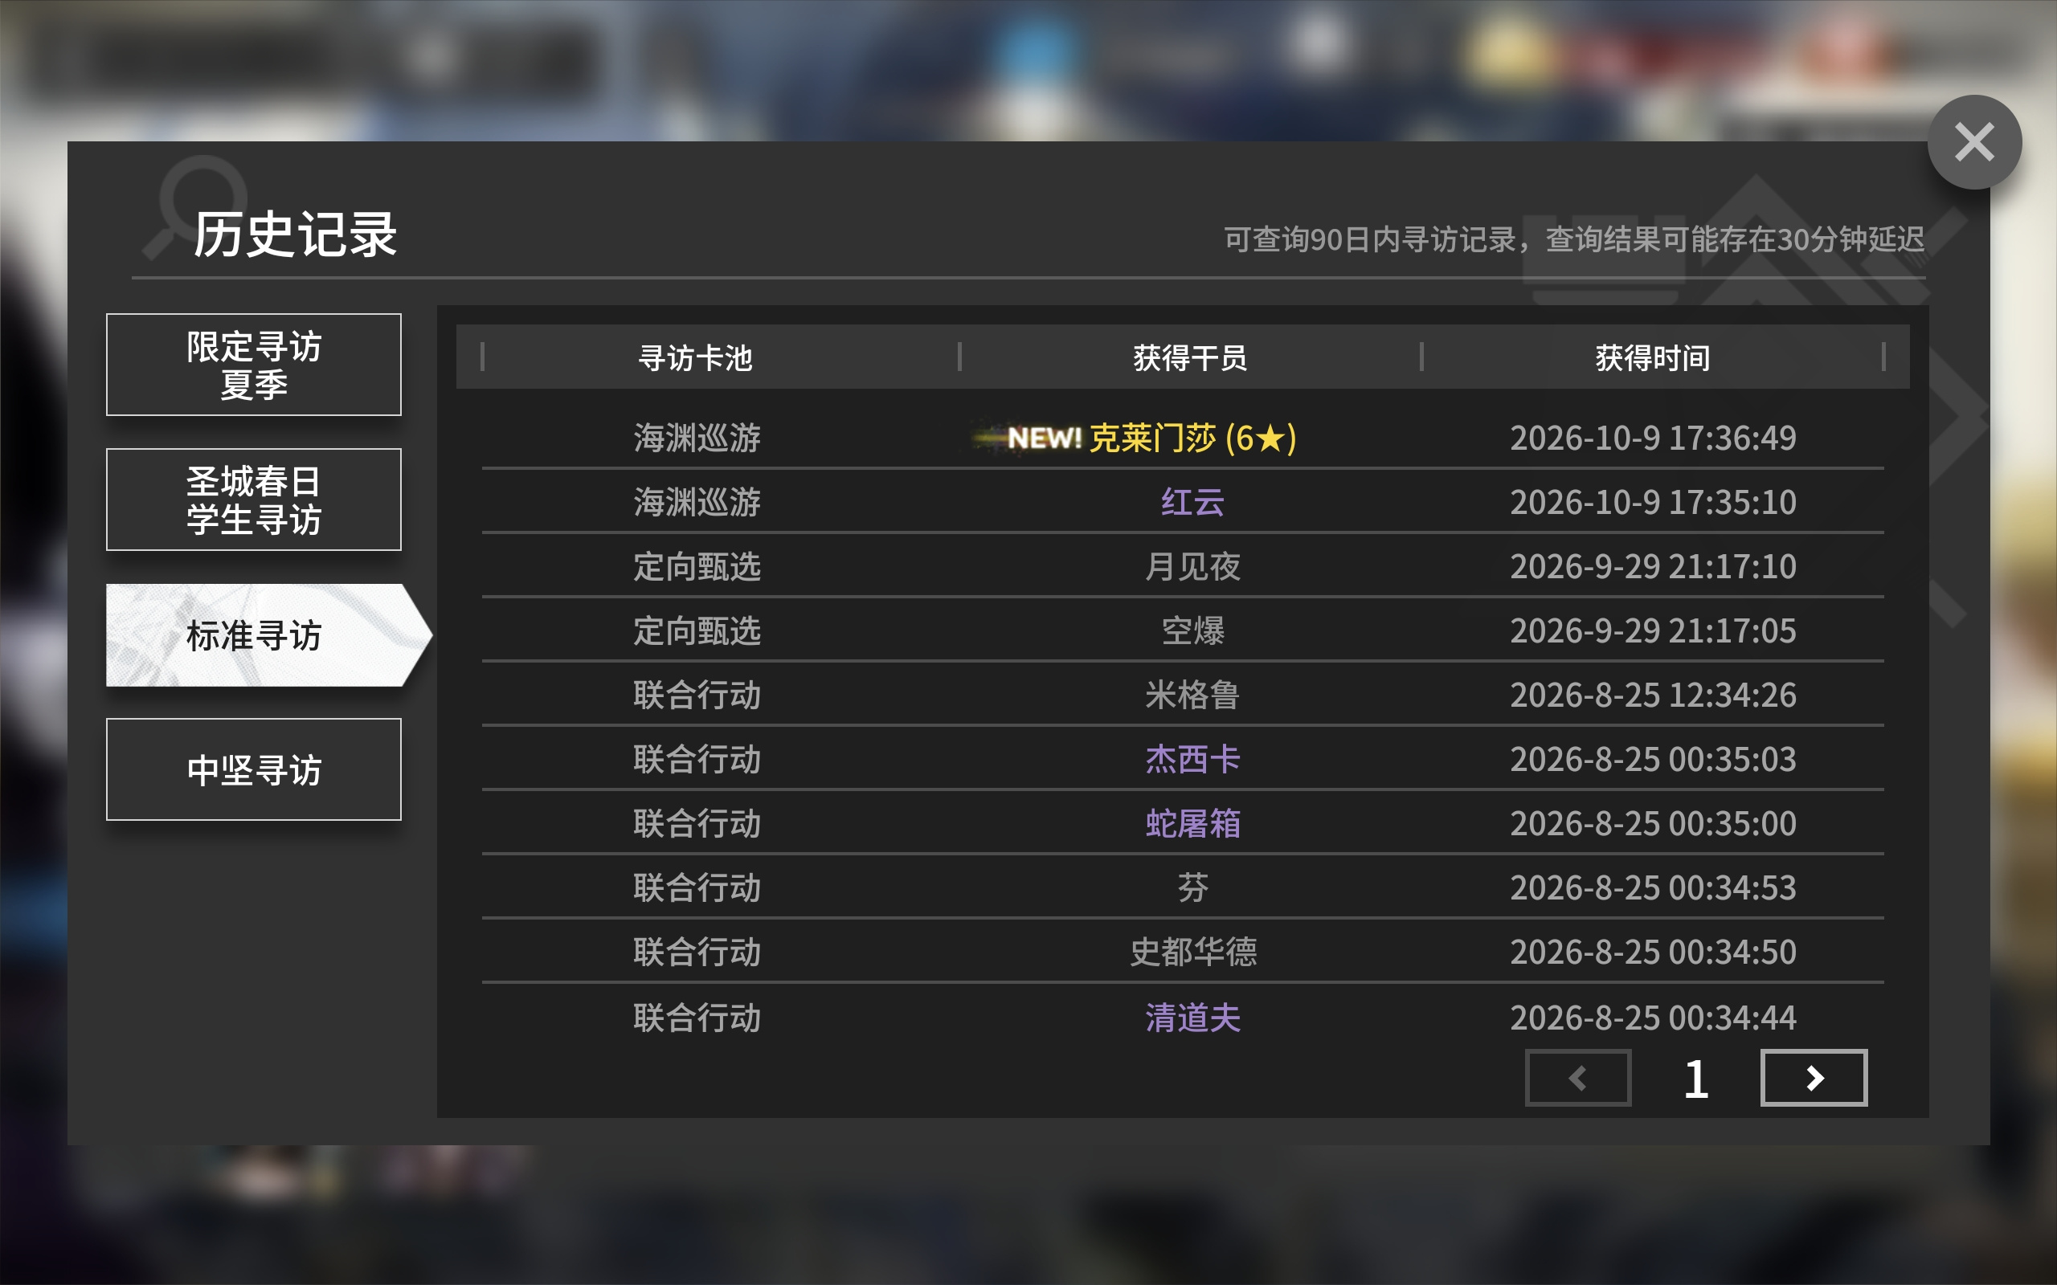Click operator name 空爆
2057x1285 pixels.
[1192, 631]
